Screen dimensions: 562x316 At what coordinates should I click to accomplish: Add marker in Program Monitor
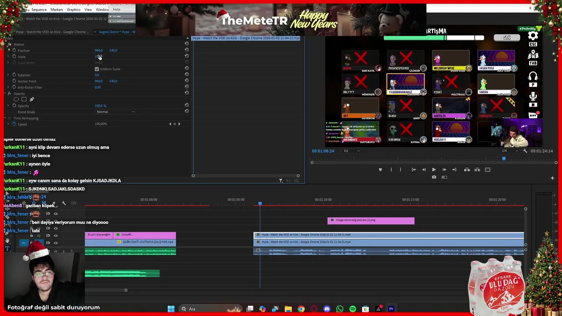click(x=380, y=170)
